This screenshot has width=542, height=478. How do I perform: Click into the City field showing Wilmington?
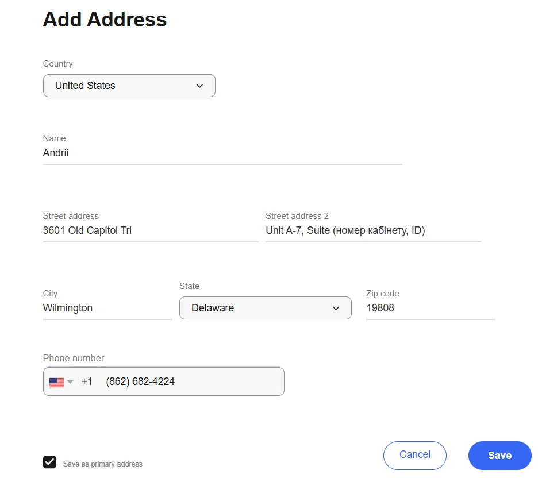coord(107,309)
